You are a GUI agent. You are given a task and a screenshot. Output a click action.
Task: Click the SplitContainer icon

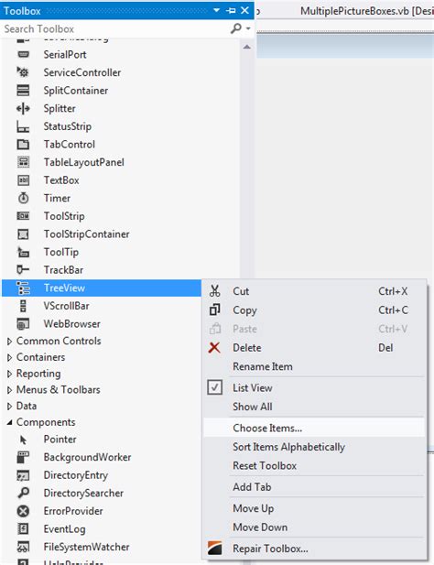pyautogui.click(x=23, y=91)
